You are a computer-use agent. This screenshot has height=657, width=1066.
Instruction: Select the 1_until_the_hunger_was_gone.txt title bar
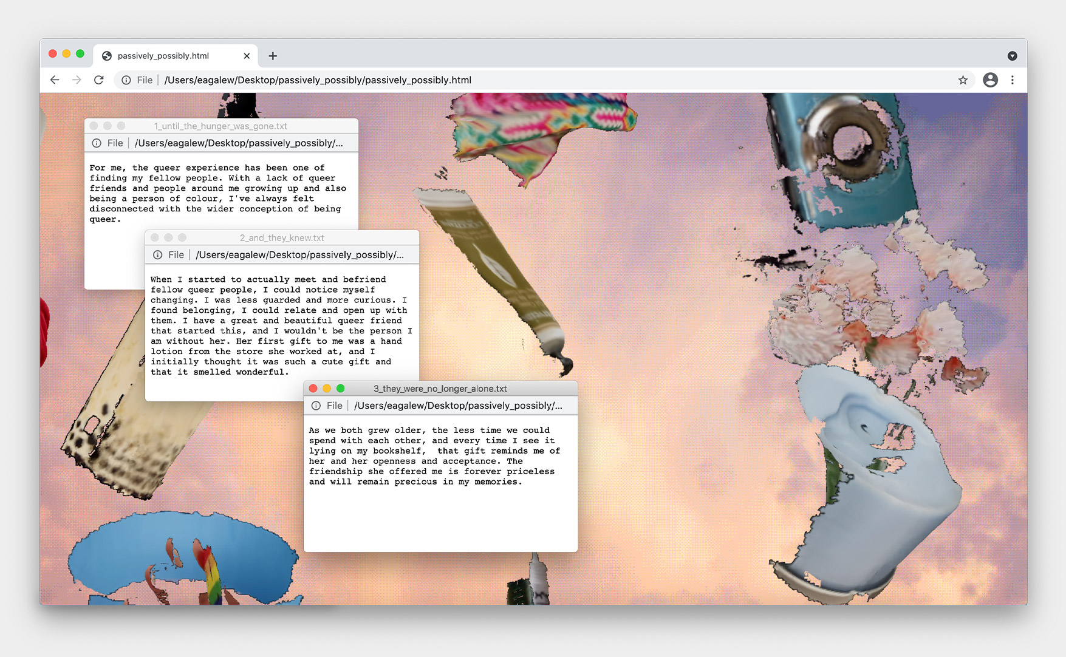pos(221,126)
